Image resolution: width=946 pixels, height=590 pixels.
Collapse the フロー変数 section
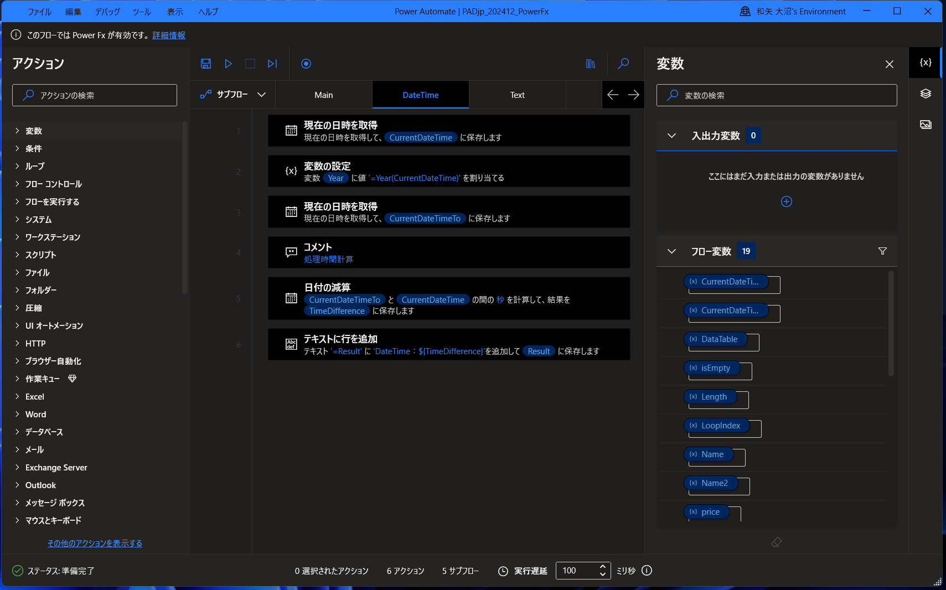(671, 251)
